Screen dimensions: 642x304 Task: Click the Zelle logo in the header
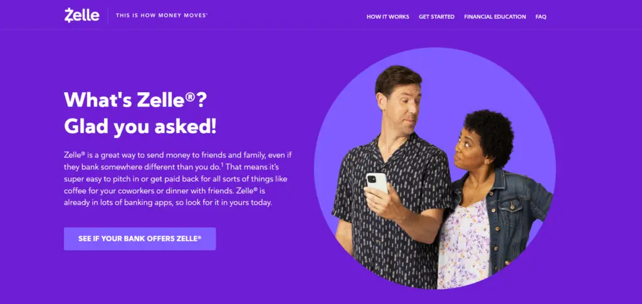(x=82, y=15)
